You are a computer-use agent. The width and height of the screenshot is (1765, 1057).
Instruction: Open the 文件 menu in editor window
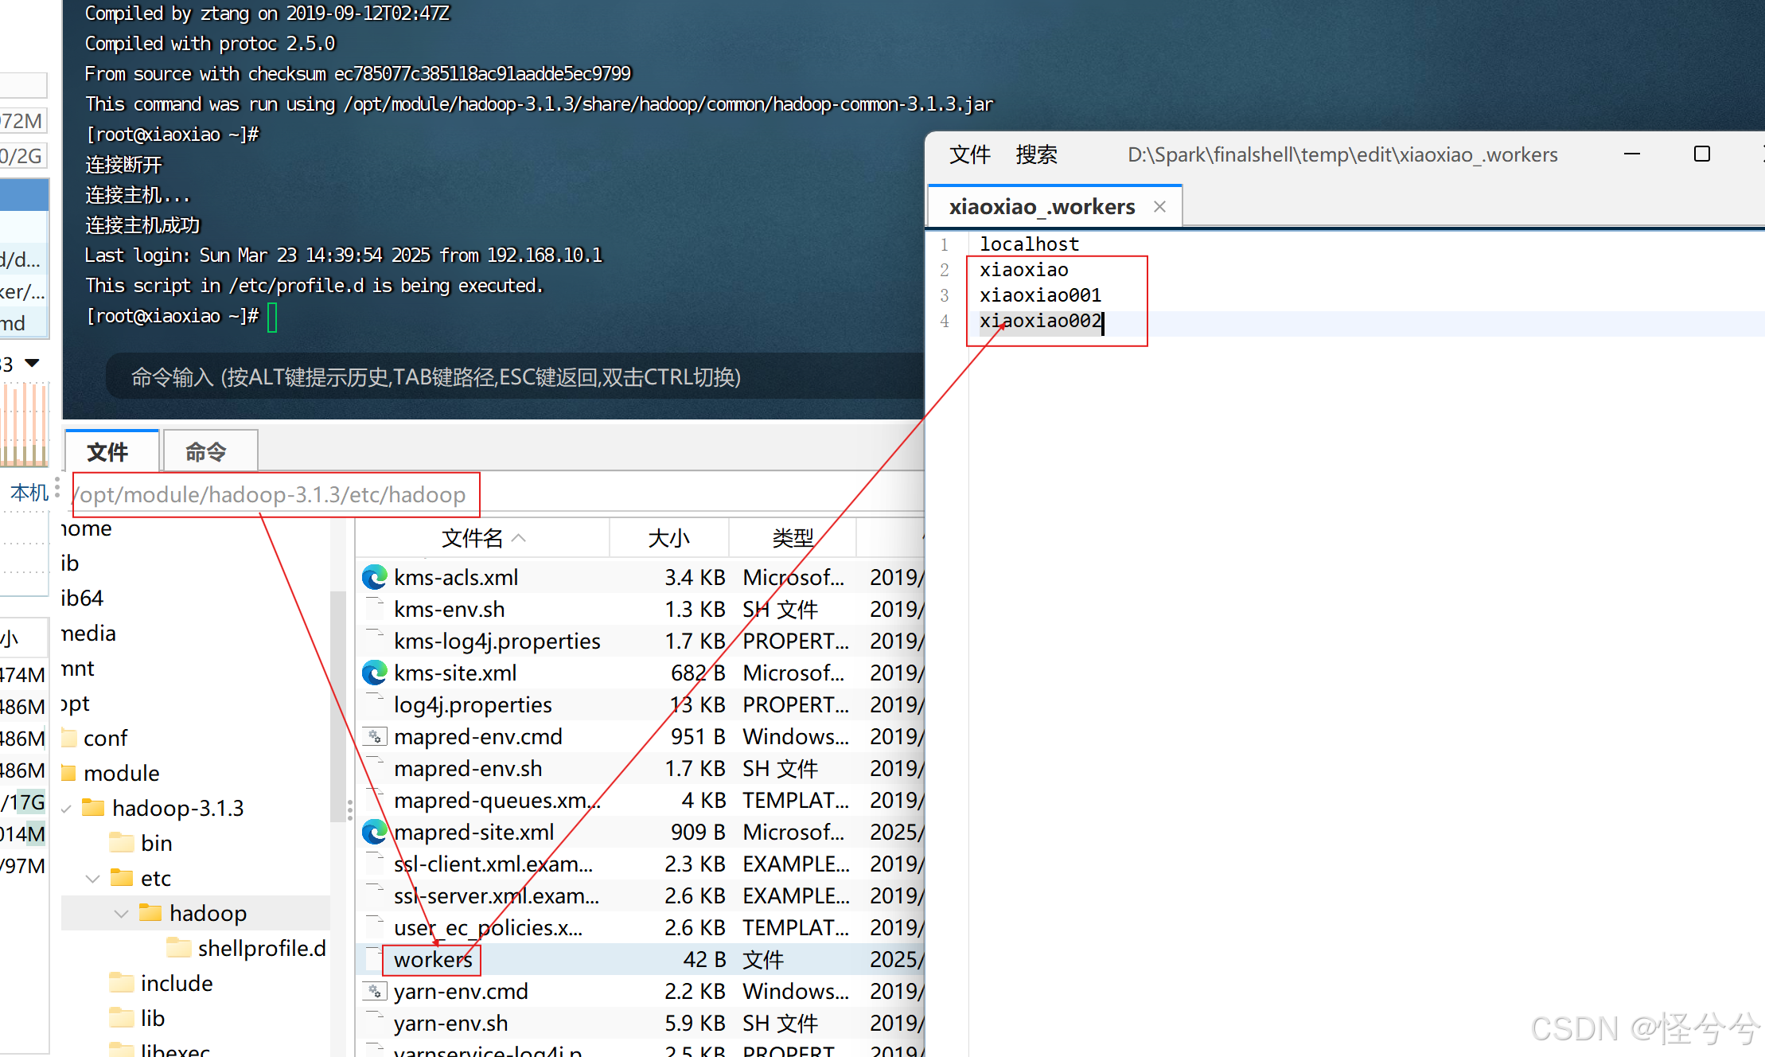tap(969, 154)
